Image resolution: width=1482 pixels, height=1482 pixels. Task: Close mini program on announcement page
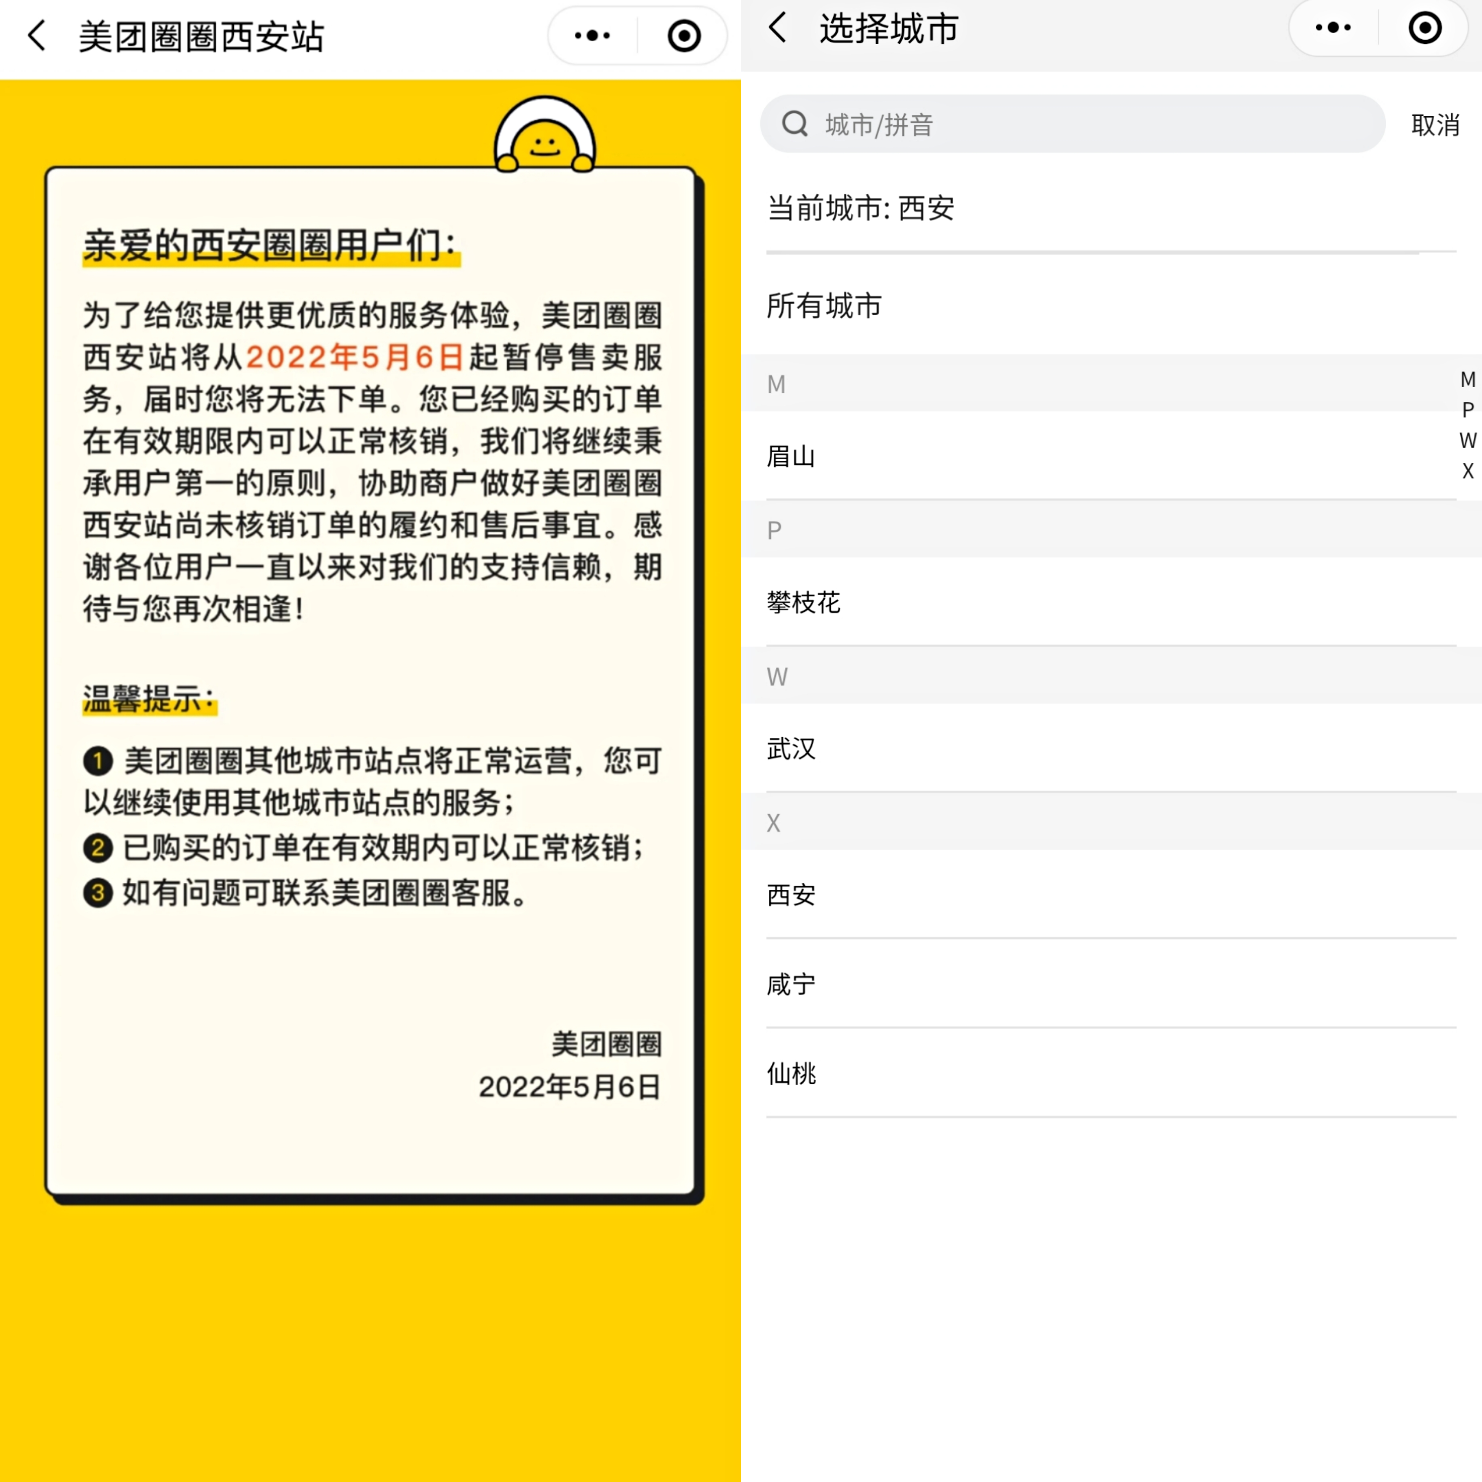pos(683,36)
